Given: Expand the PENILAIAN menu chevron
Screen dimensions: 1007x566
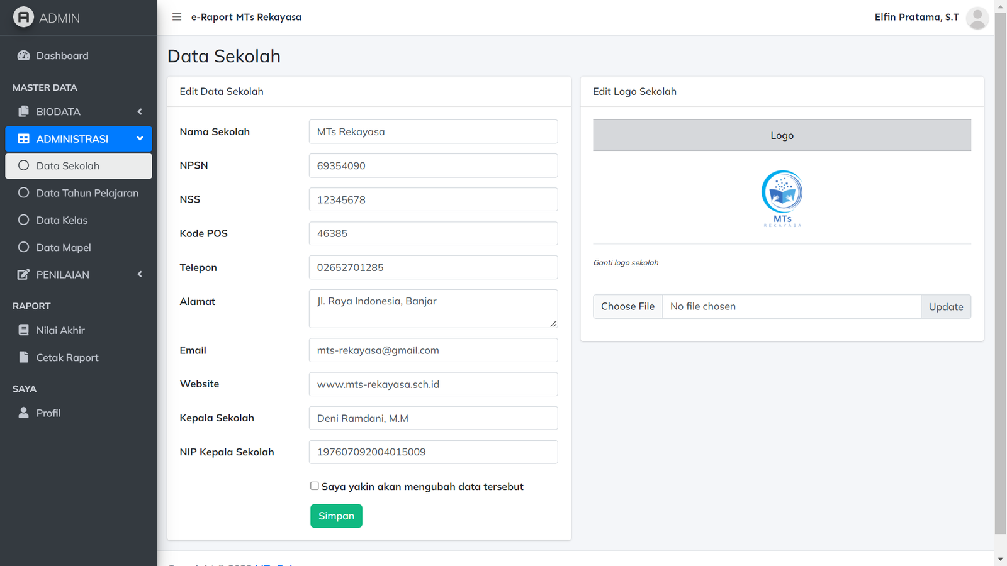Looking at the screenshot, I should coord(140,274).
